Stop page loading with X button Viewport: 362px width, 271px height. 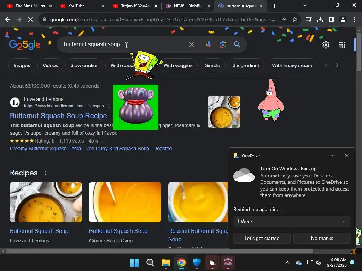coord(30,20)
